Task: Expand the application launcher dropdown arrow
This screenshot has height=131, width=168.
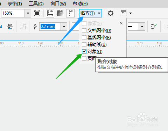Action: pos(131,13)
